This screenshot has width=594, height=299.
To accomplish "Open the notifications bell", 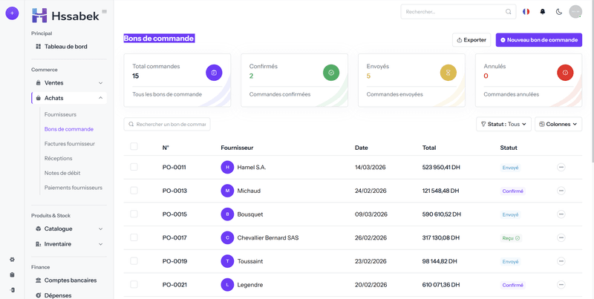I will [542, 12].
